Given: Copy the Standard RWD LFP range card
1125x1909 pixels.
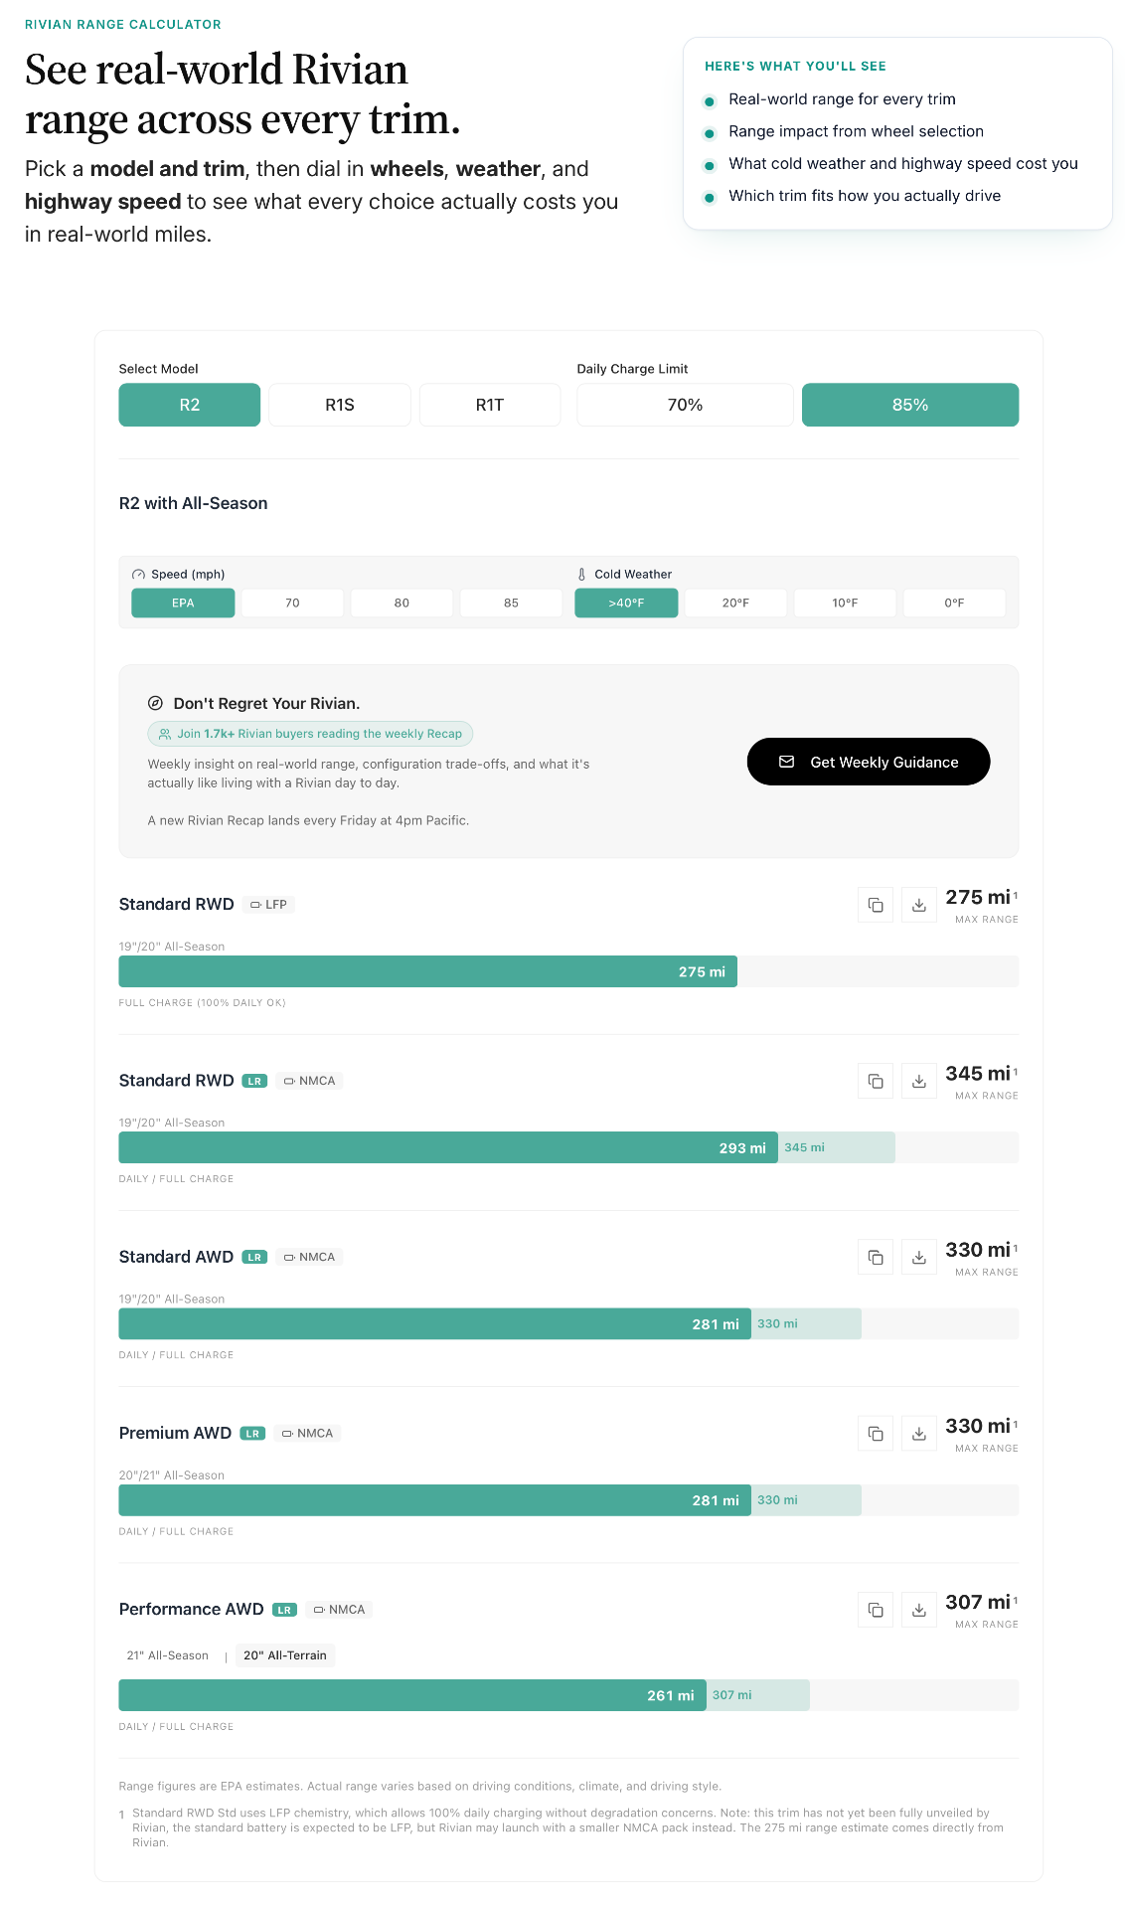Looking at the screenshot, I should [x=876, y=905].
